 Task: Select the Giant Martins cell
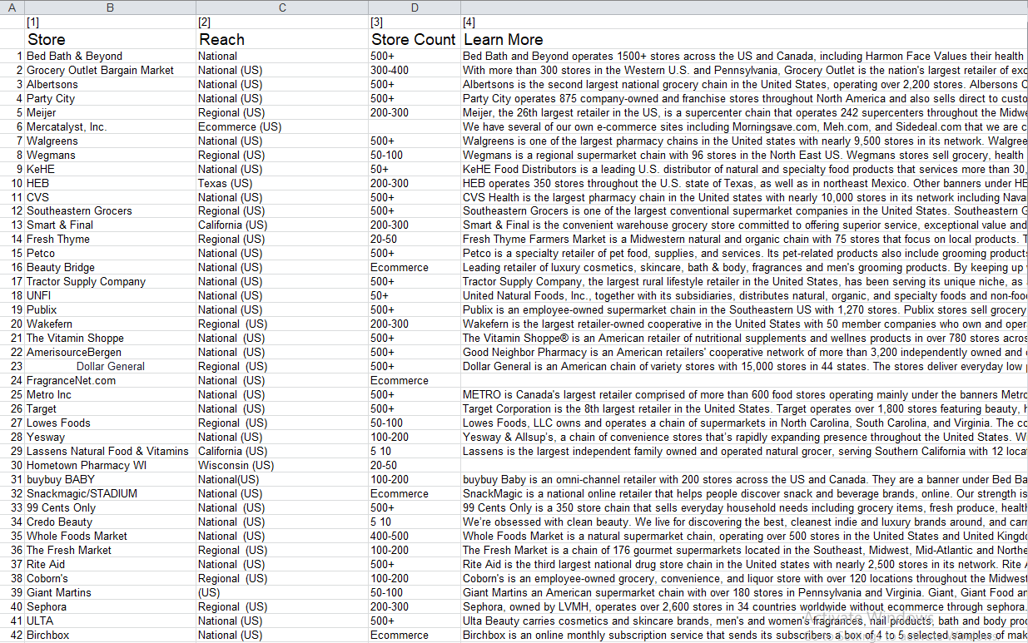110,593
